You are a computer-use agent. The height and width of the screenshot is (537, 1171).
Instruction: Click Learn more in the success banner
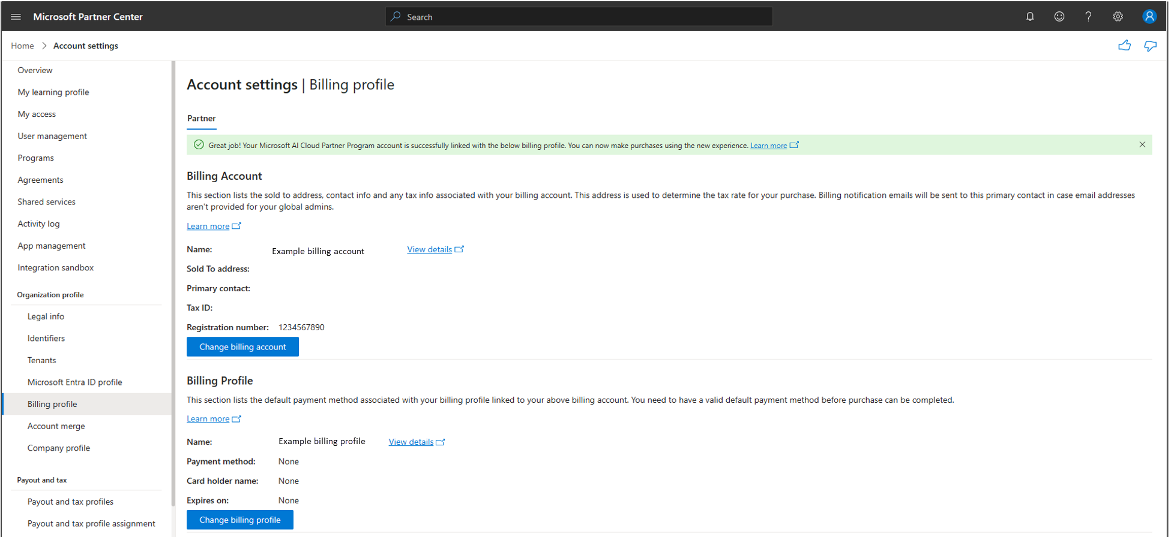[x=768, y=146]
